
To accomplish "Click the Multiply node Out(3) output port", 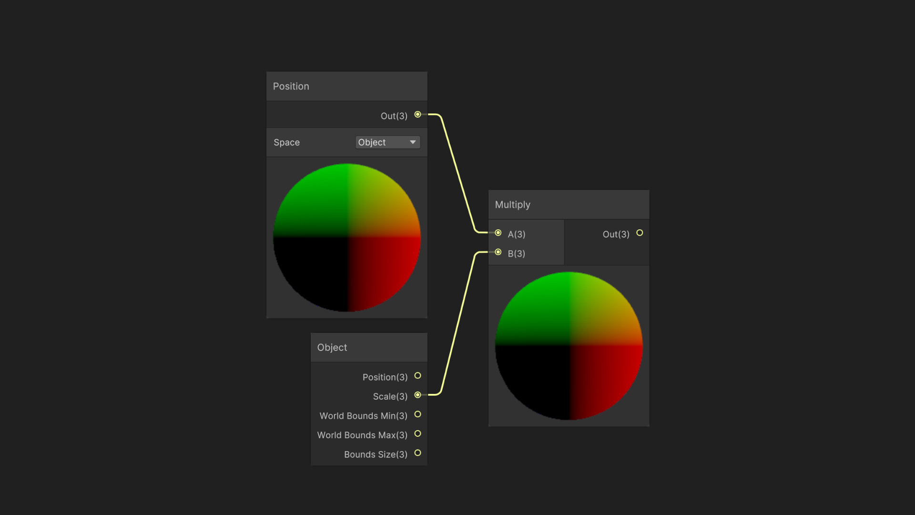I will (x=640, y=233).
